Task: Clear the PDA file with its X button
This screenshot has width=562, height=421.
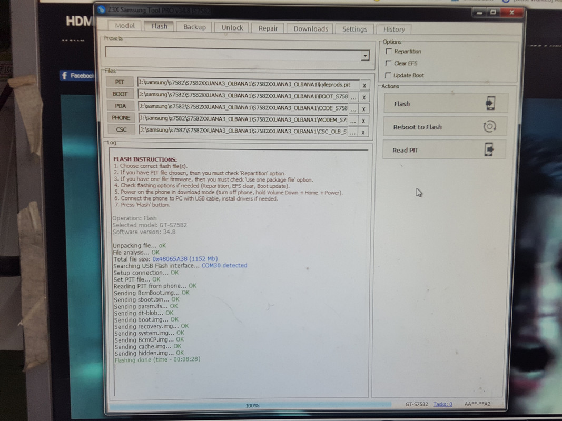Action: (363, 109)
